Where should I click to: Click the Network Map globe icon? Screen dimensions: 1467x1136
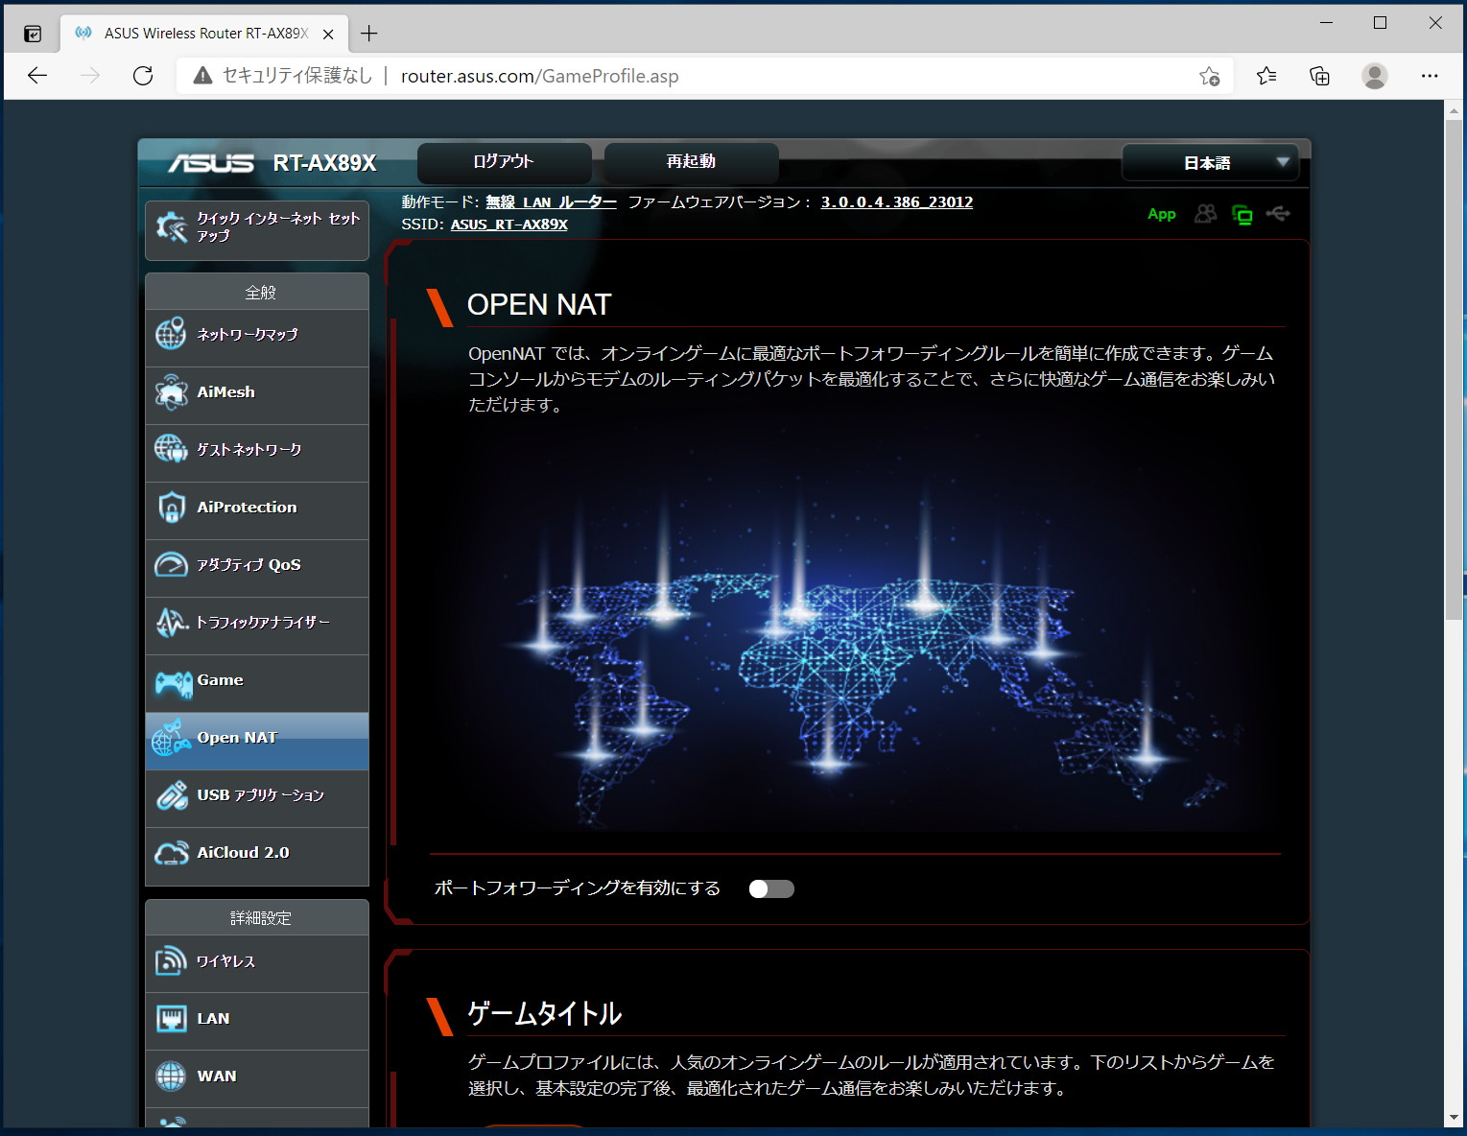(171, 334)
